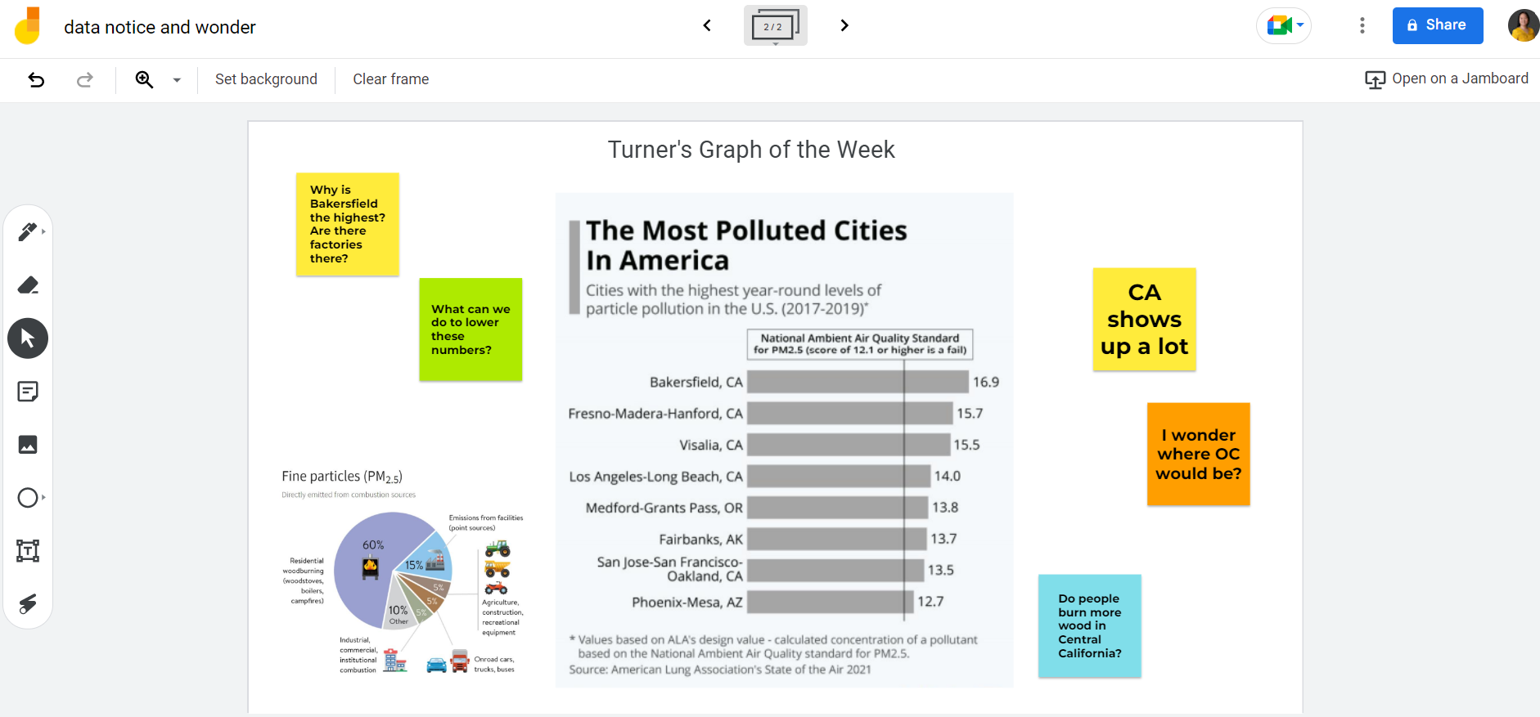Click Open on a Jamboard
The width and height of the screenshot is (1540, 717).
pyautogui.click(x=1446, y=78)
